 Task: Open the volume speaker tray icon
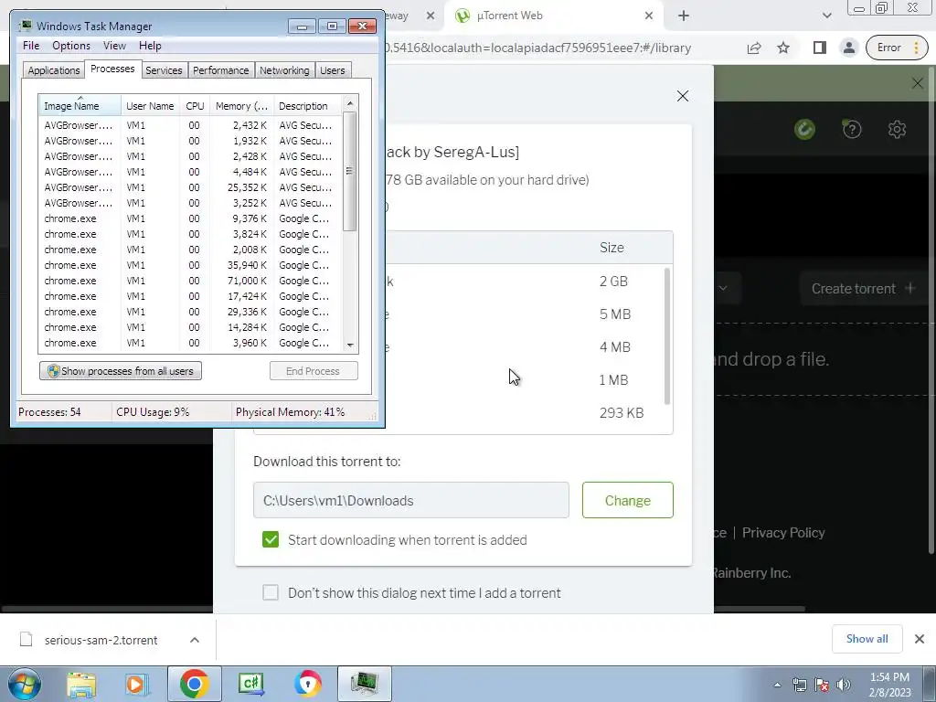(844, 685)
